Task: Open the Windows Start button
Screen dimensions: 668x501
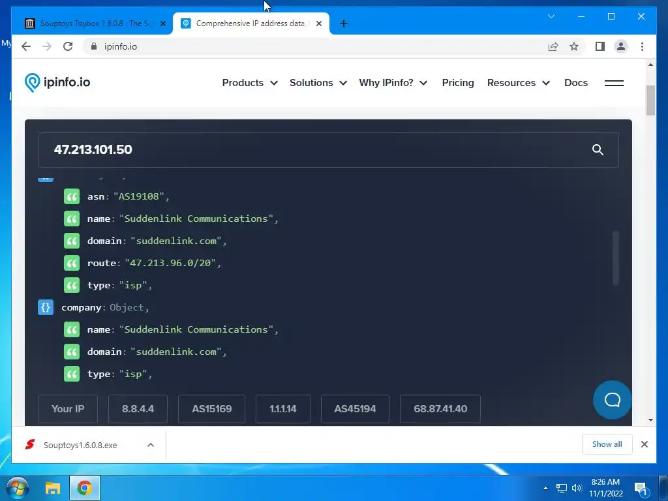Action: tap(18, 488)
